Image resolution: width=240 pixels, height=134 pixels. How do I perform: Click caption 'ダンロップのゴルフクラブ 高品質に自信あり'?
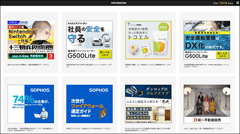coord(148,130)
